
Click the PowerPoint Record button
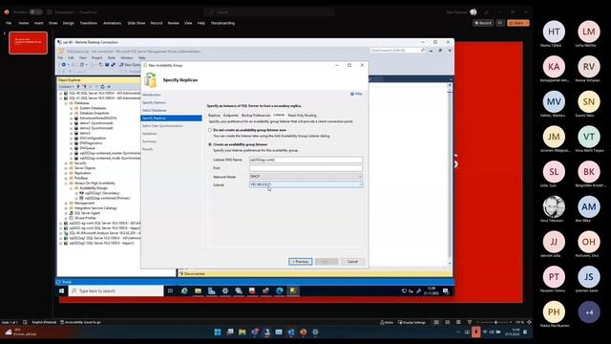(483, 23)
